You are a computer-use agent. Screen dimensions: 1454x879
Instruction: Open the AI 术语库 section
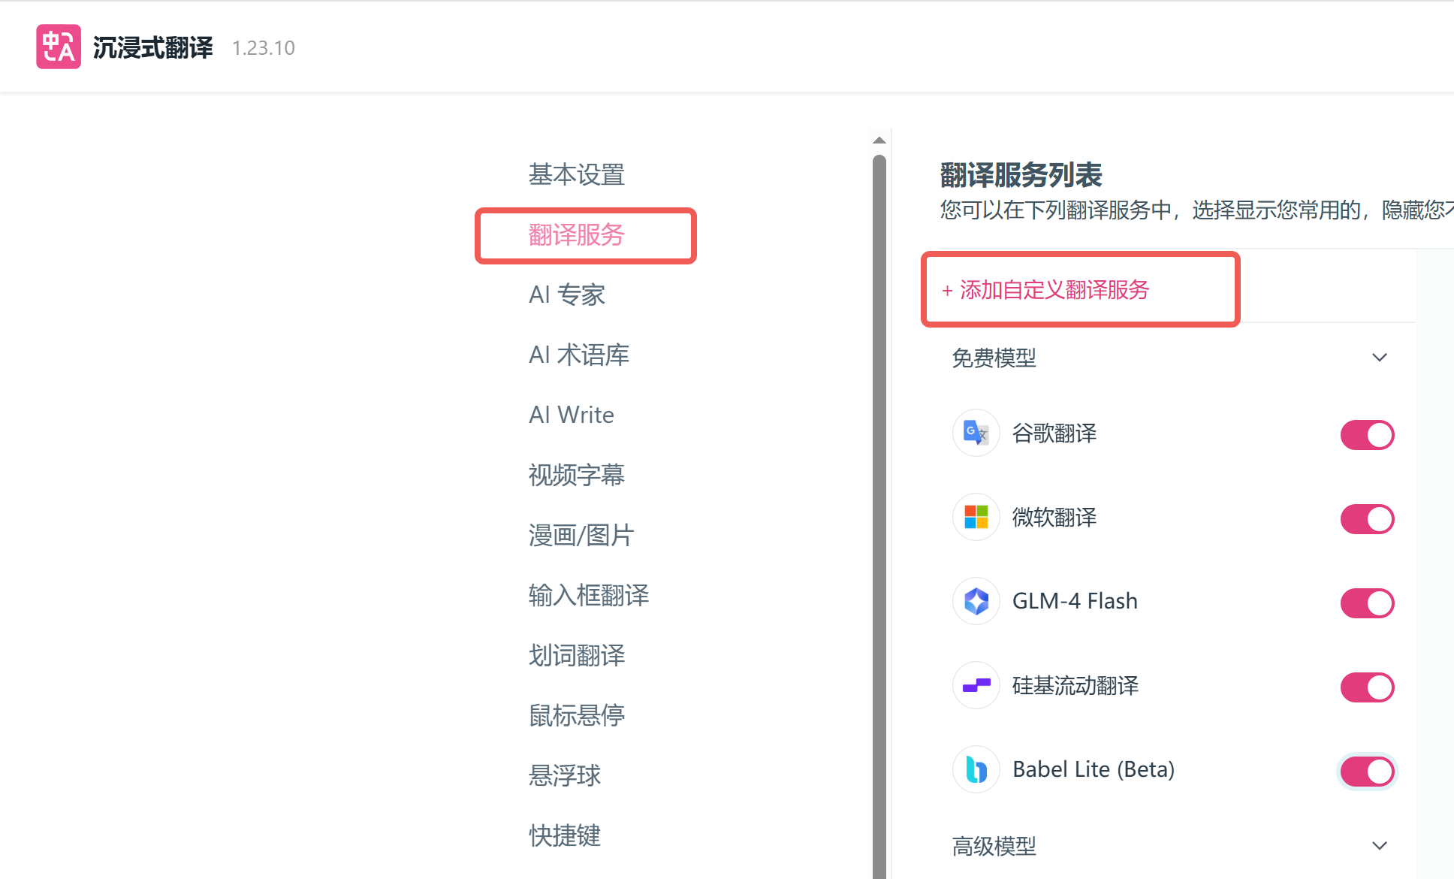pos(579,354)
